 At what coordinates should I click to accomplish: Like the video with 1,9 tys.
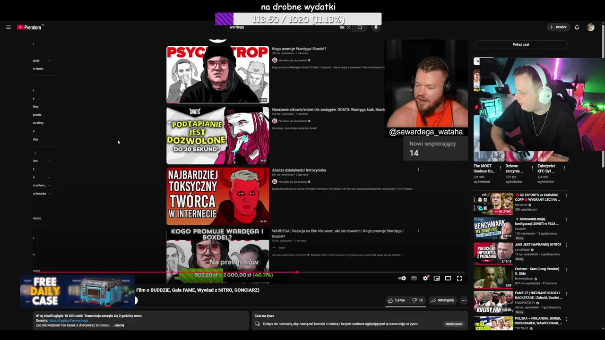click(397, 300)
